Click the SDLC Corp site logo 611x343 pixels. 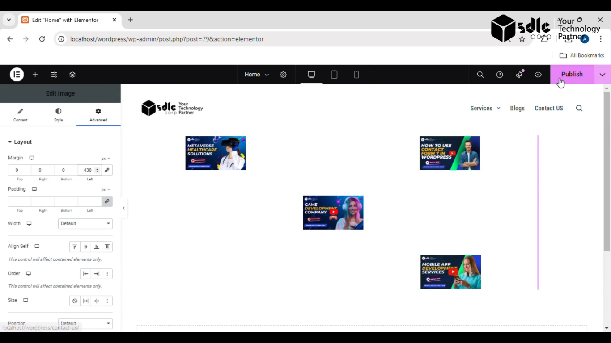[172, 108]
